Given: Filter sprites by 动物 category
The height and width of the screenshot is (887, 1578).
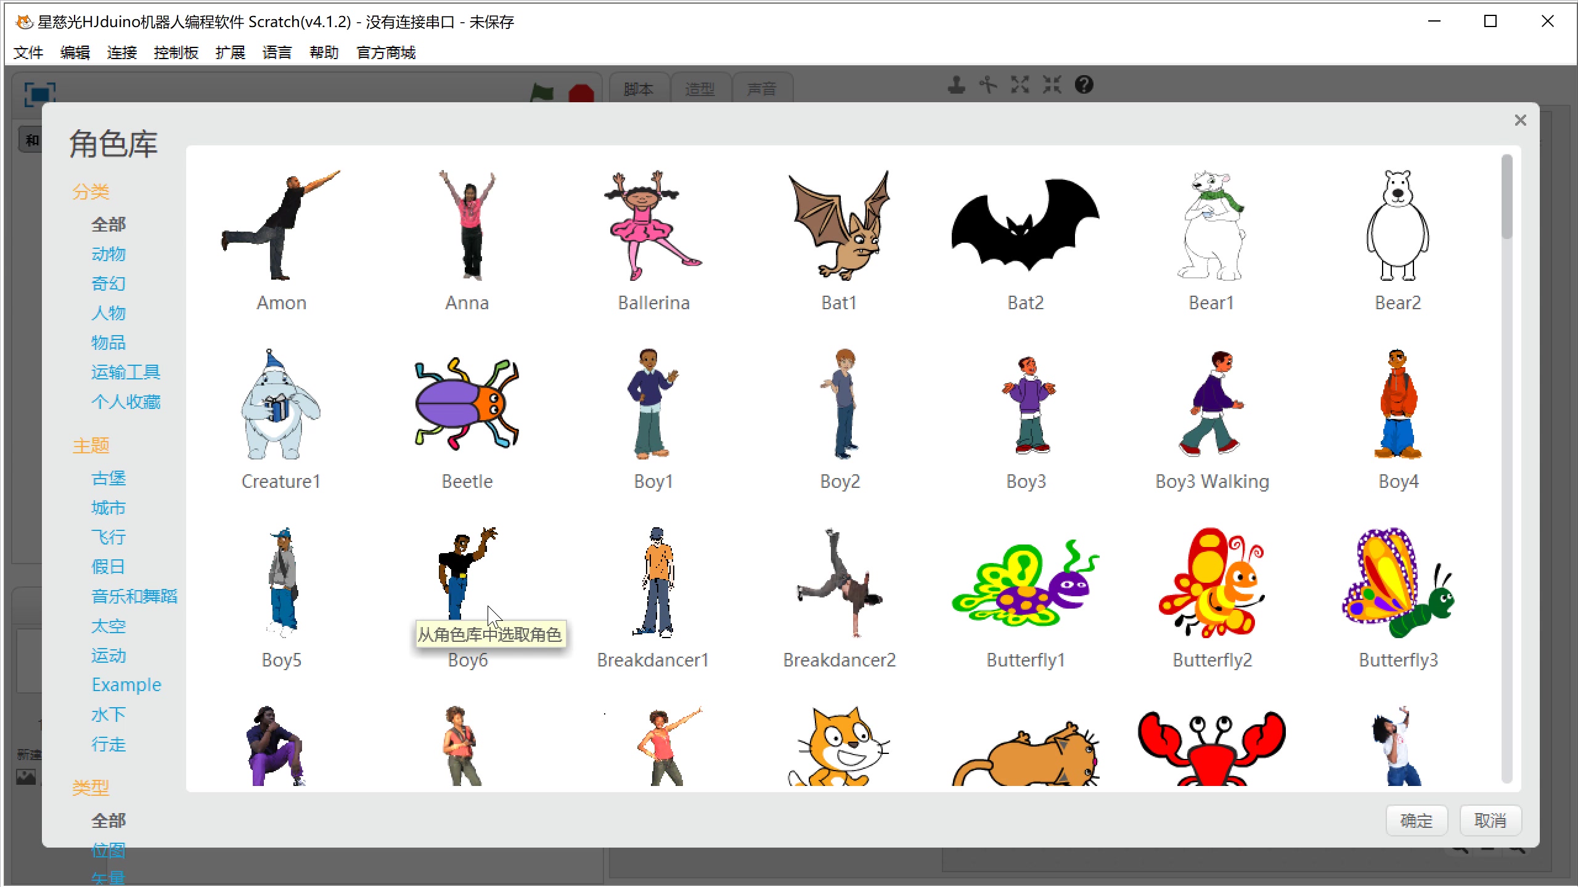Looking at the screenshot, I should [x=108, y=254].
